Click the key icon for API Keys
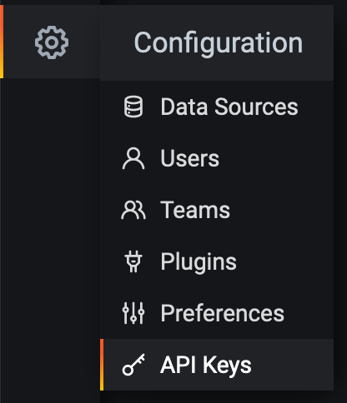Viewport: 347px width, 403px height. click(133, 365)
